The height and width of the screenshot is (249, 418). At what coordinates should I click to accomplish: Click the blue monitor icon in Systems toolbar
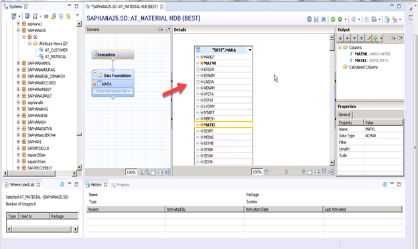click(x=27, y=16)
